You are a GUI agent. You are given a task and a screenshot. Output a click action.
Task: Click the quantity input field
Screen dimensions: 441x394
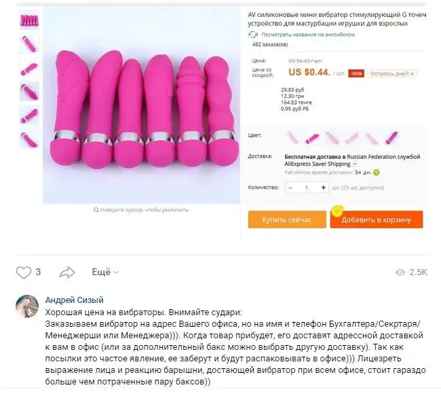307,187
